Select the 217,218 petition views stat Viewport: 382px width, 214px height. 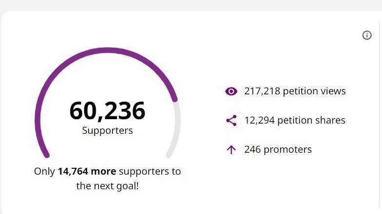pos(295,91)
